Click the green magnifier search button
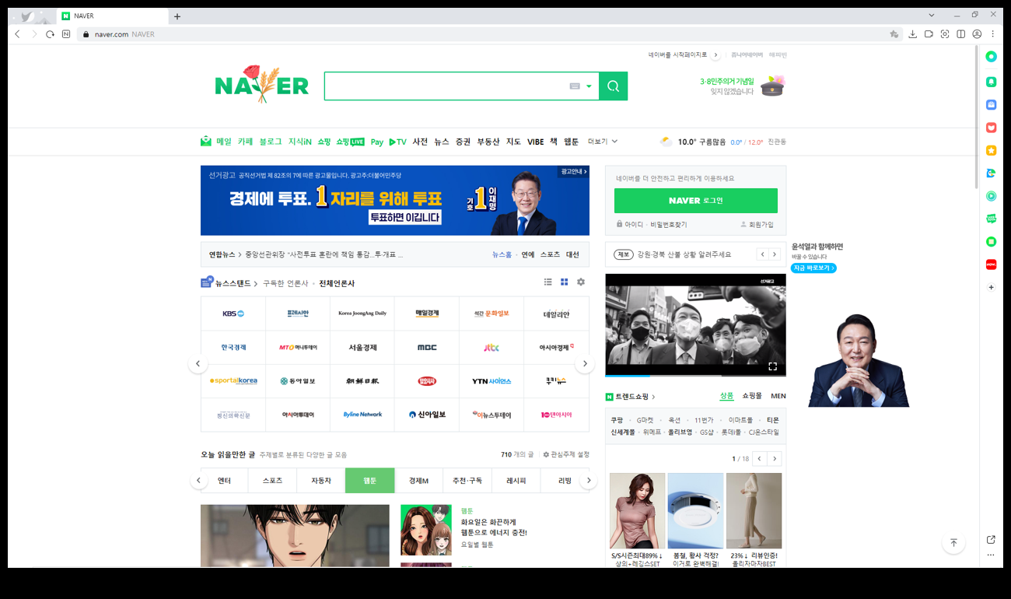 tap(613, 86)
